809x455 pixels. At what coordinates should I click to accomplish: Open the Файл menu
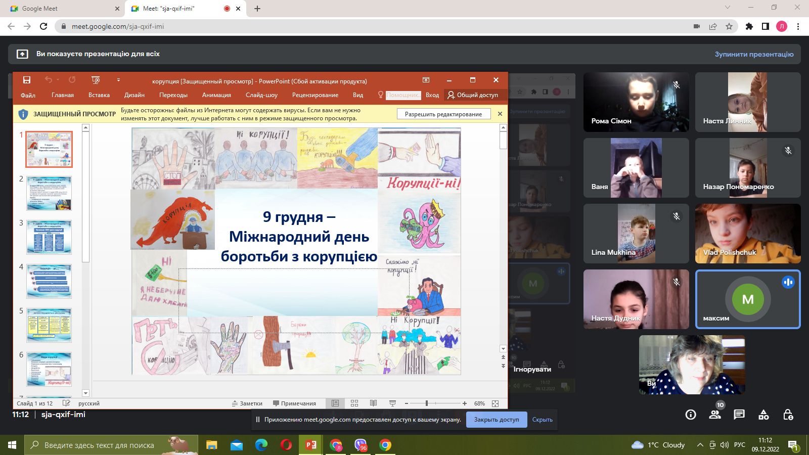[28, 95]
